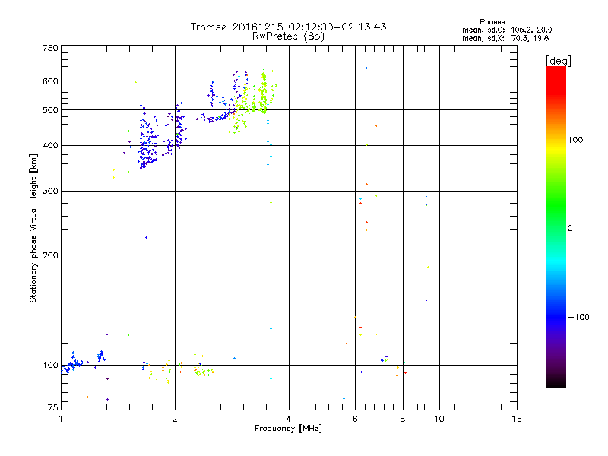Click the Tromsø date and time plot title
Screen dimensions: 608x456
288,27
